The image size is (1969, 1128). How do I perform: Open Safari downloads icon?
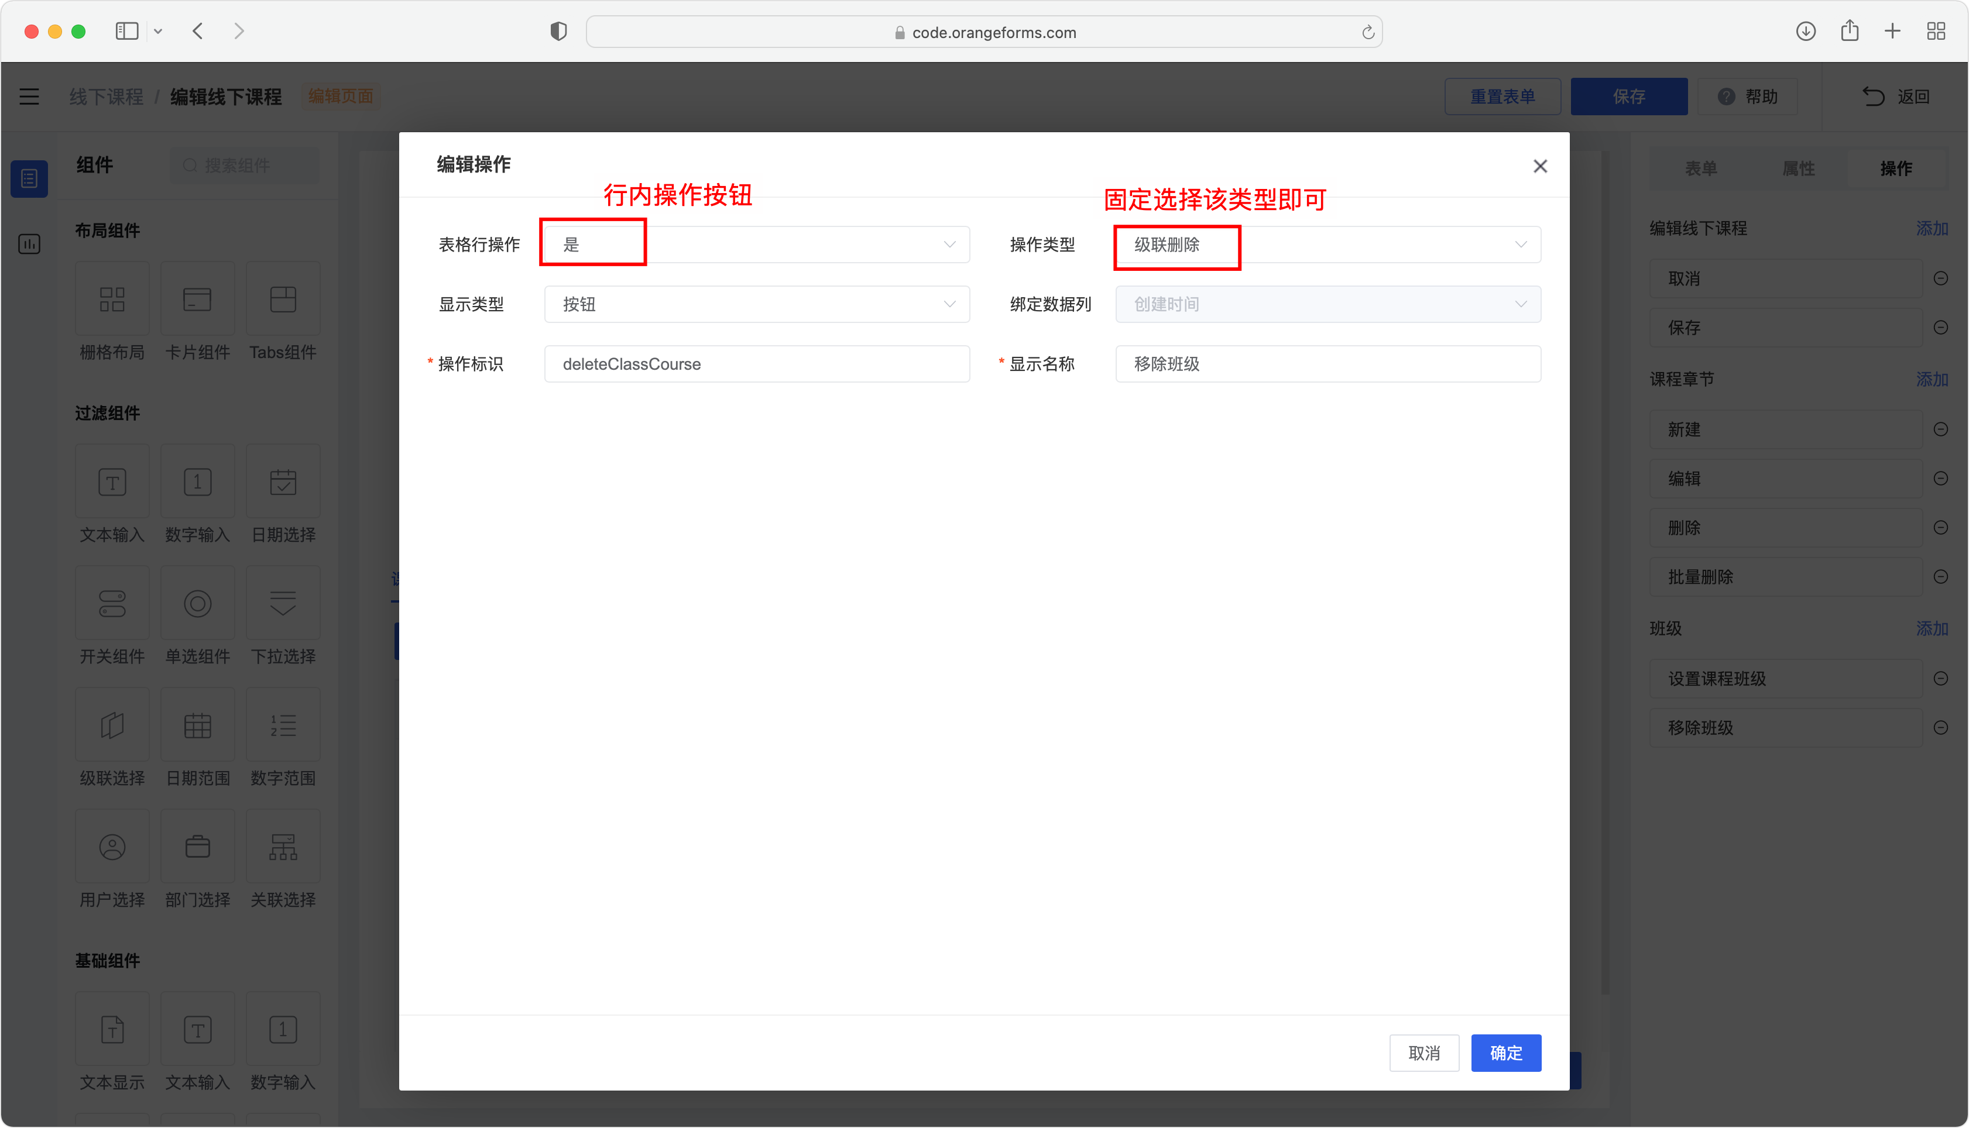click(1806, 31)
